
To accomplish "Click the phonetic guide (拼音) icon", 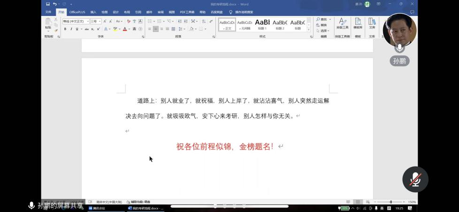I will click(x=134, y=22).
